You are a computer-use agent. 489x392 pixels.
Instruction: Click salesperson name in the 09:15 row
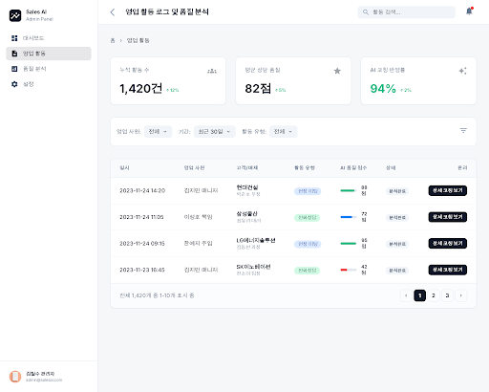198,244
